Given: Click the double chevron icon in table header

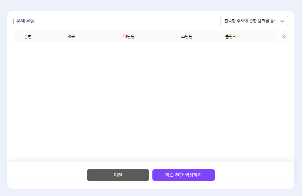Looking at the screenshot, I should click(x=284, y=36).
